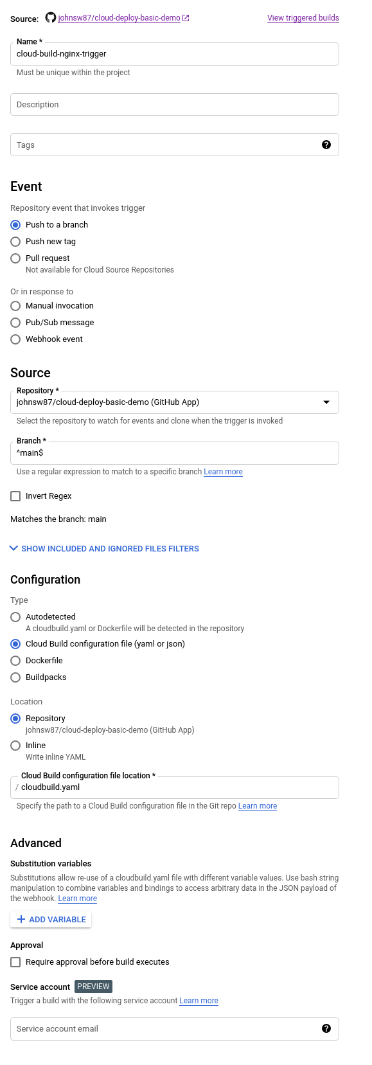
Task: Select Webhook event as trigger response
Action: (15, 339)
